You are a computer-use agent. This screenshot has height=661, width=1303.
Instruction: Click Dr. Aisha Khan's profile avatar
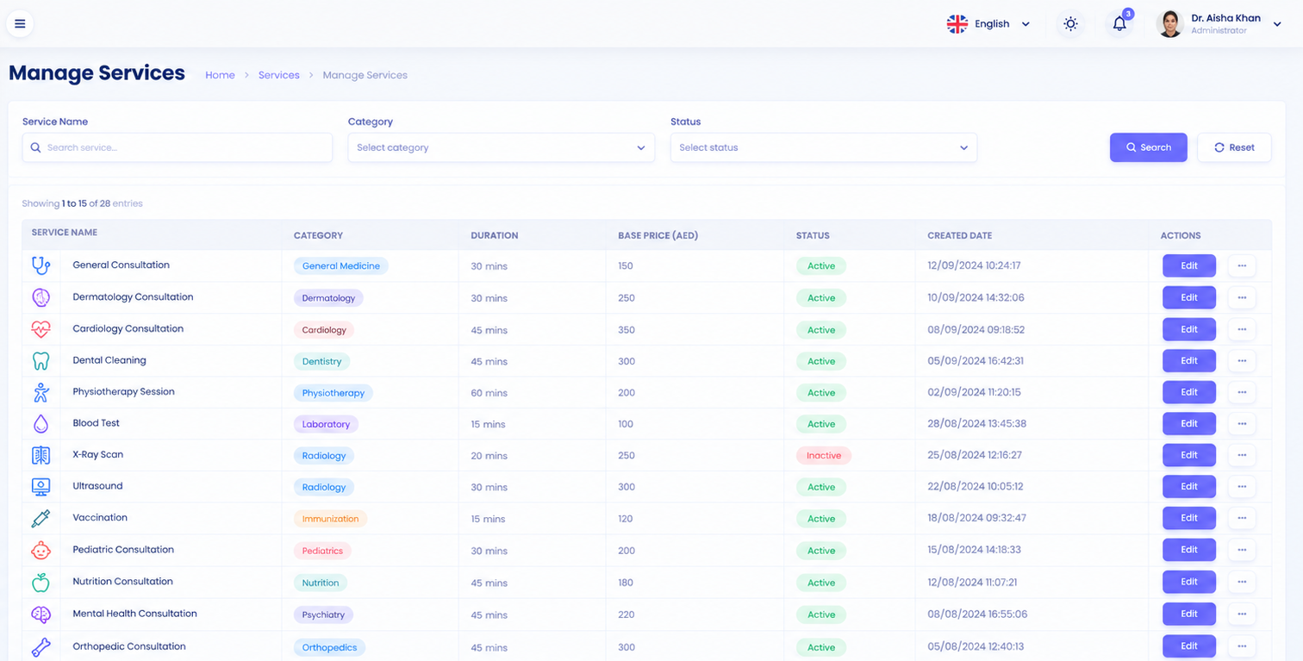click(x=1169, y=24)
